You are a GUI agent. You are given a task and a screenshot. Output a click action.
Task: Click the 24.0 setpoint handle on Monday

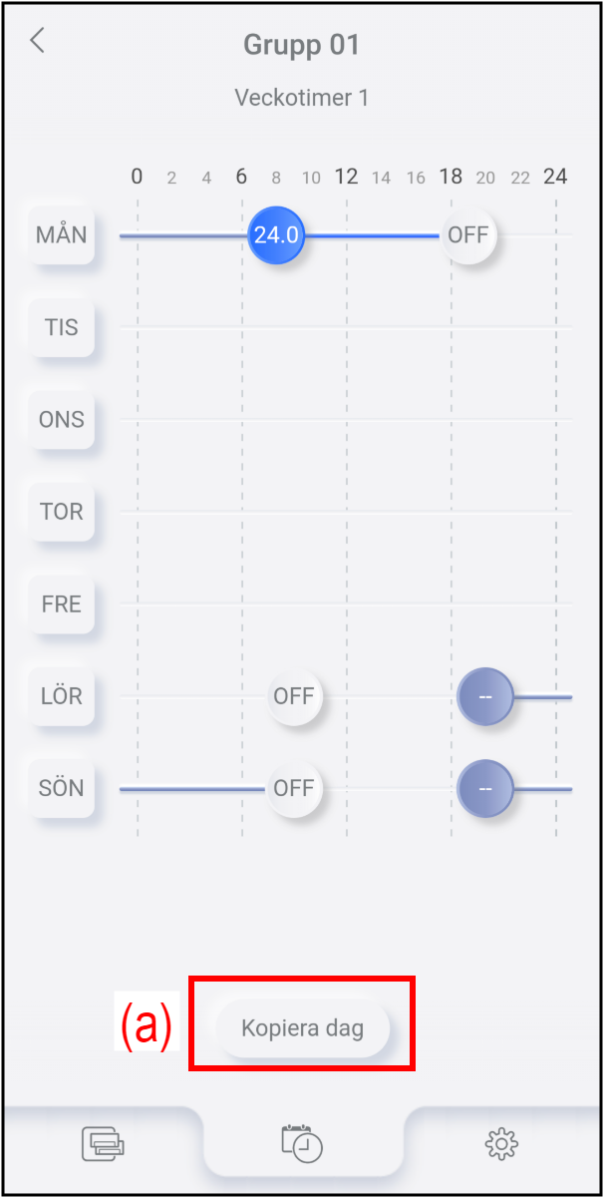coord(276,235)
